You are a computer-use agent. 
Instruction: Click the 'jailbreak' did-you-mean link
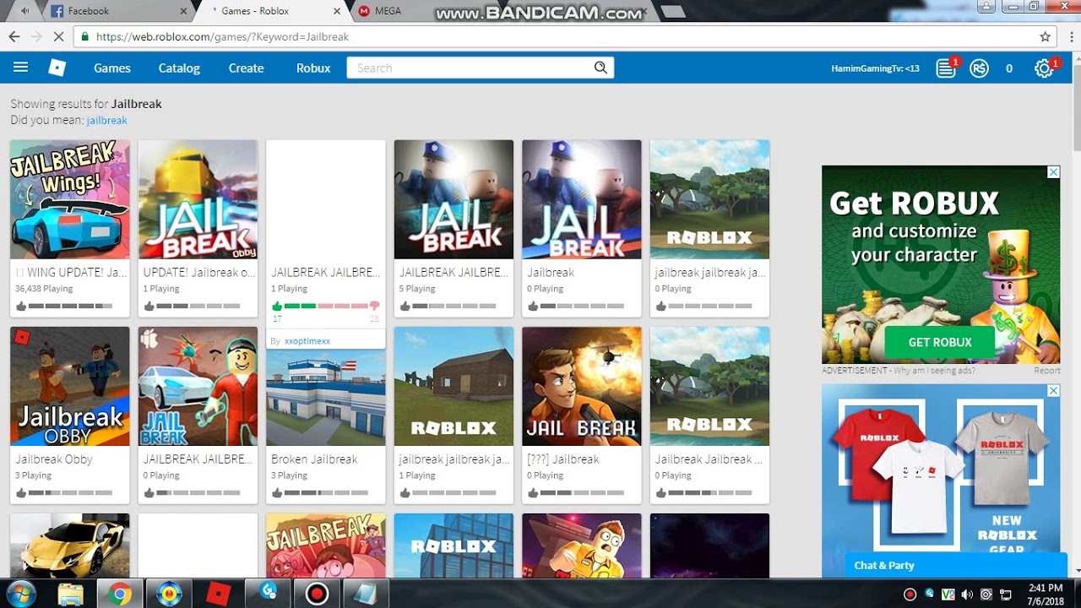106,120
